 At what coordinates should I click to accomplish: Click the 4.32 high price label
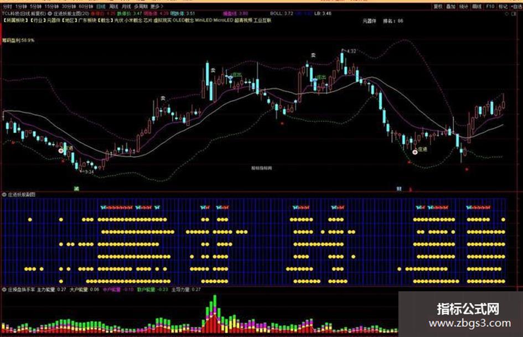coord(351,51)
